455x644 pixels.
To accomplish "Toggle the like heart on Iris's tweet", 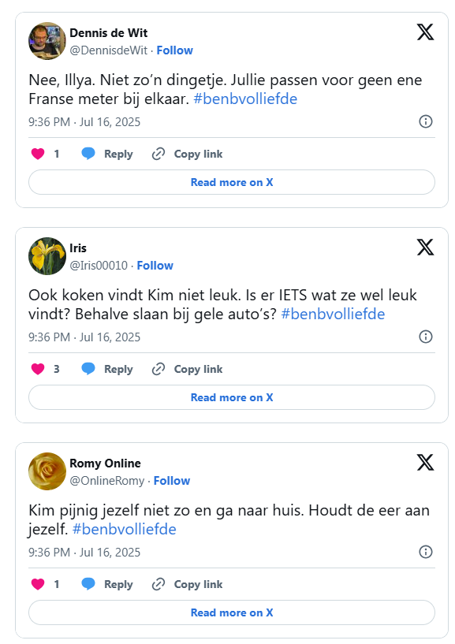I will (37, 369).
